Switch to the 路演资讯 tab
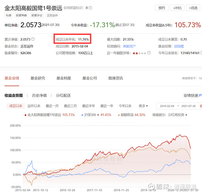 click(x=116, y=78)
